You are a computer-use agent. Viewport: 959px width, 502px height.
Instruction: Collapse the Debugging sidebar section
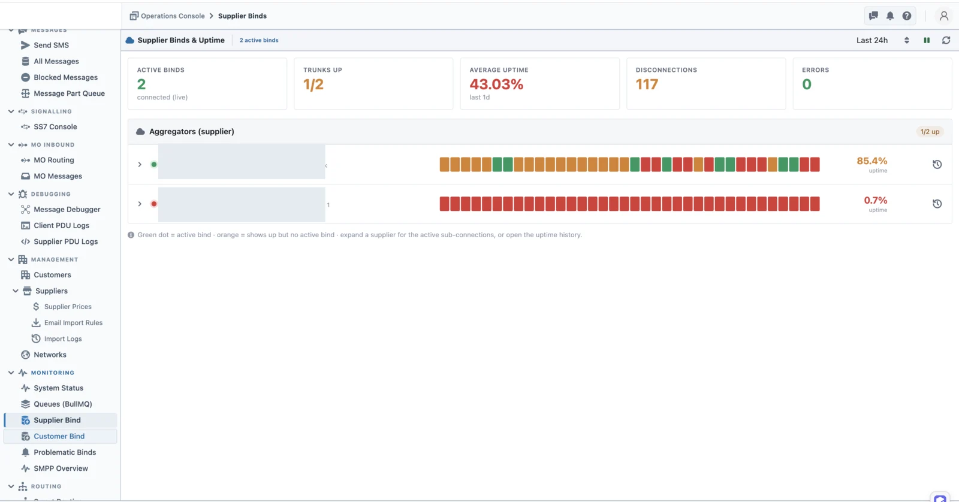coord(11,194)
